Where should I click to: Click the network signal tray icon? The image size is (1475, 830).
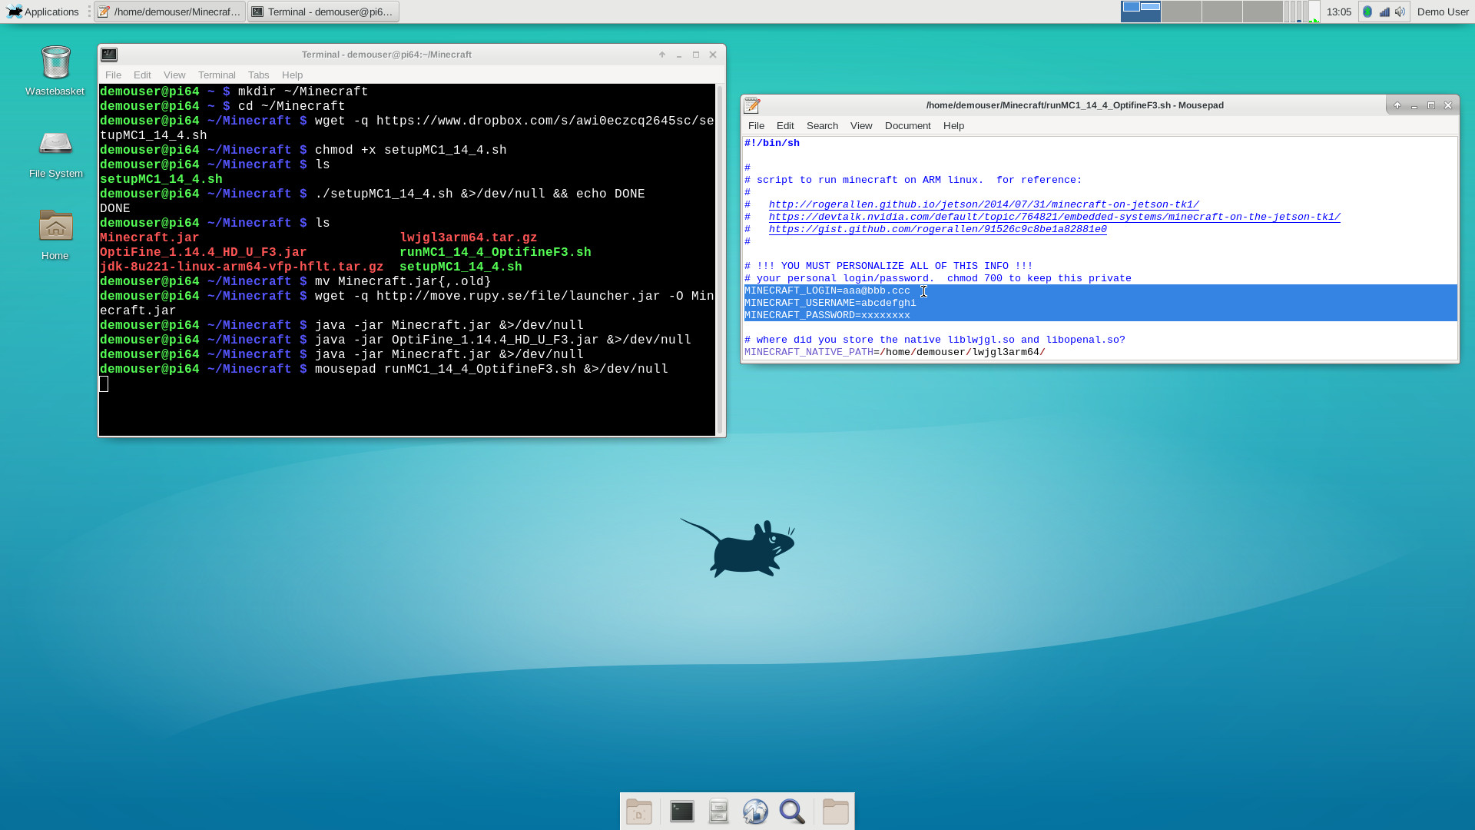[1384, 12]
